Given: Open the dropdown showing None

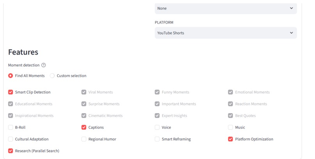Looking at the screenshot, I should (226, 9).
